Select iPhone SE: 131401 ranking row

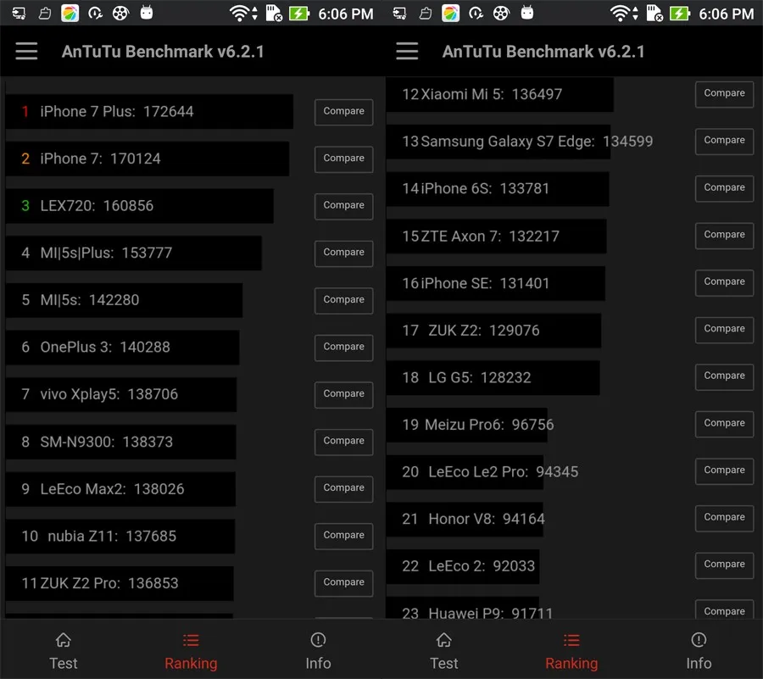[x=496, y=283]
